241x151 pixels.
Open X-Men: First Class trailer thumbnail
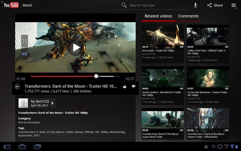tap(208, 37)
